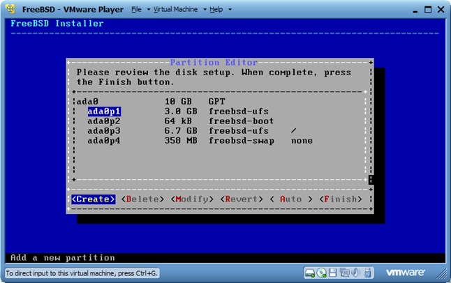The width and height of the screenshot is (451, 283).
Task: Expand the File menu dropdown arrow
Action: tap(149, 10)
